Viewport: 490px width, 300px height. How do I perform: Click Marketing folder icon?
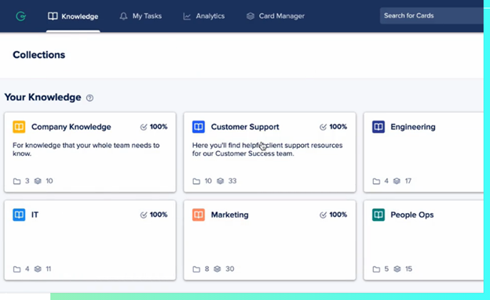(196, 269)
